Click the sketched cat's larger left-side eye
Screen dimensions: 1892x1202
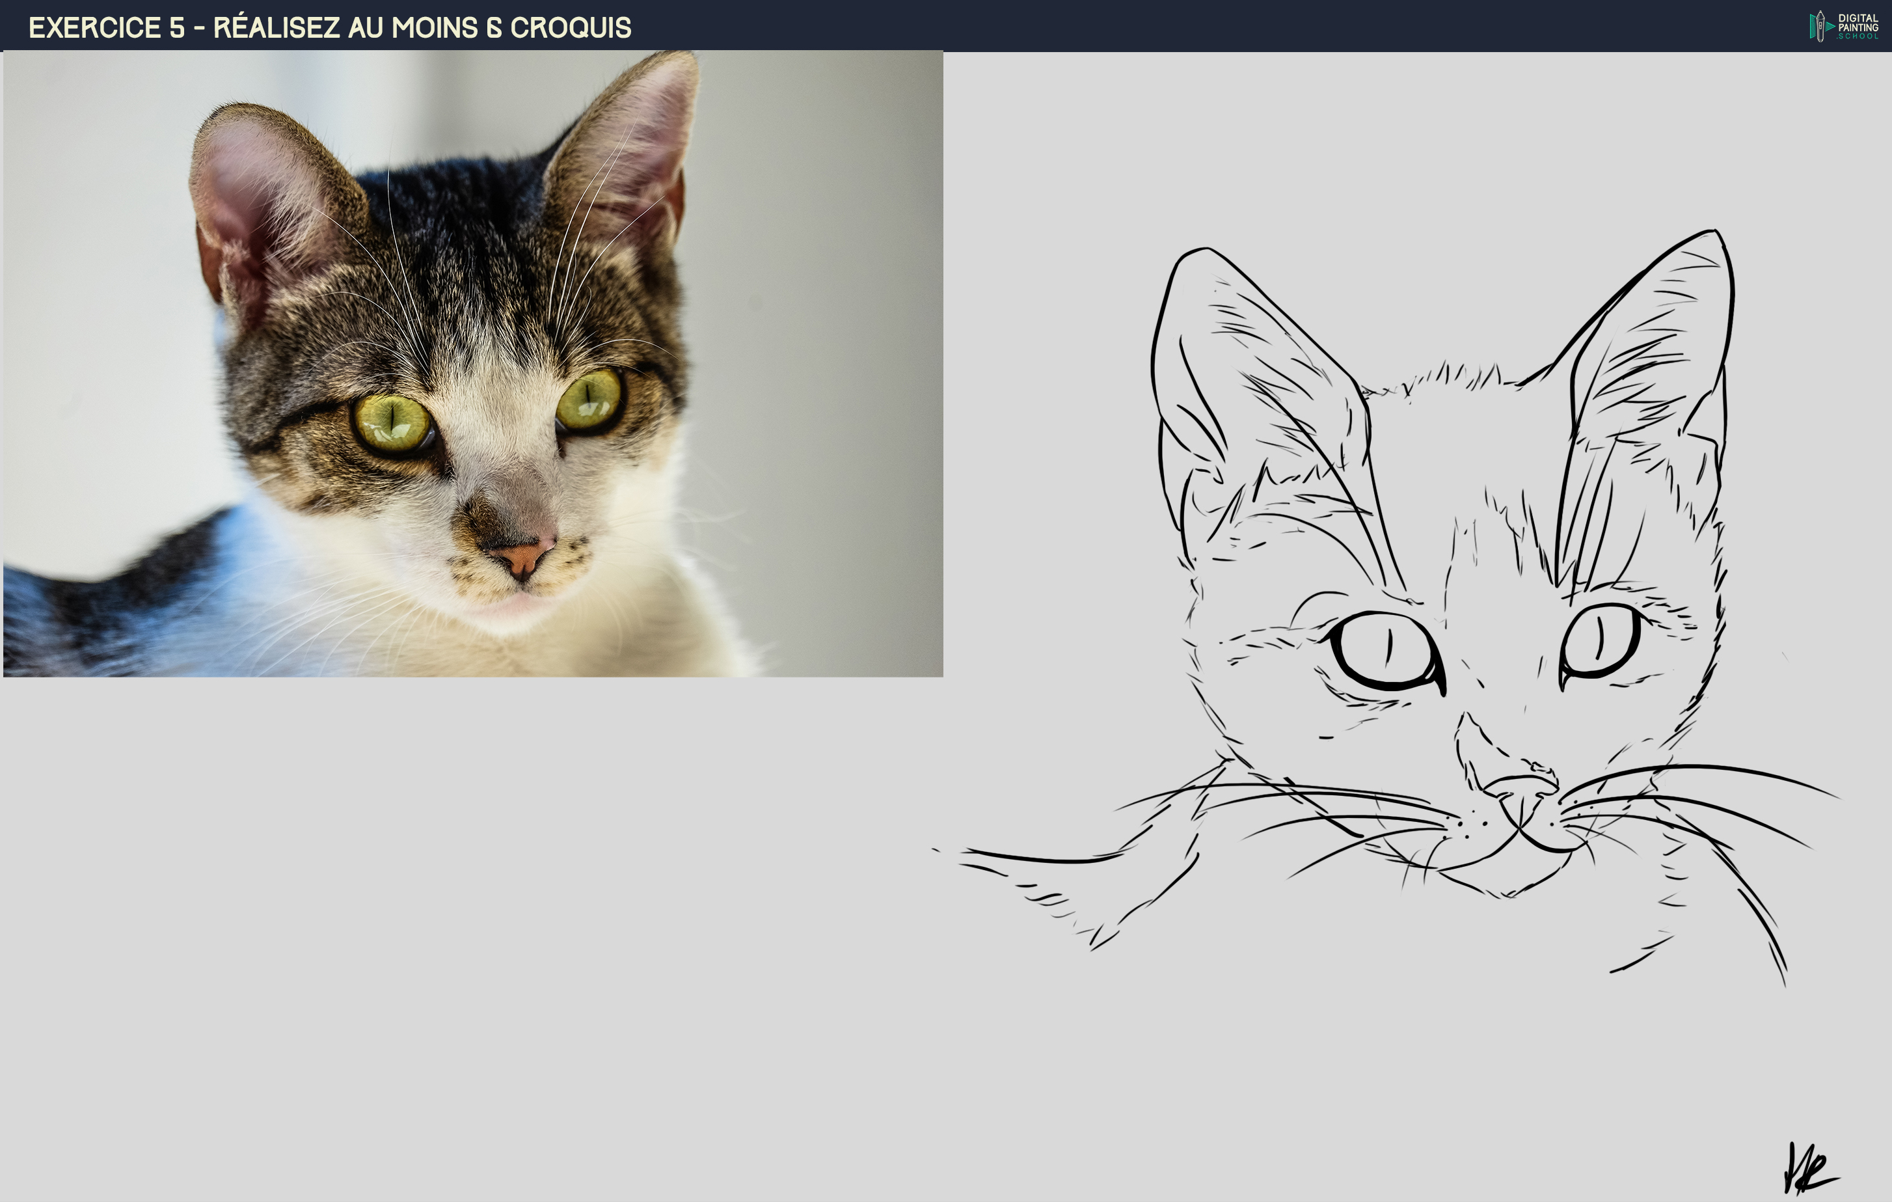pyautogui.click(x=1386, y=651)
